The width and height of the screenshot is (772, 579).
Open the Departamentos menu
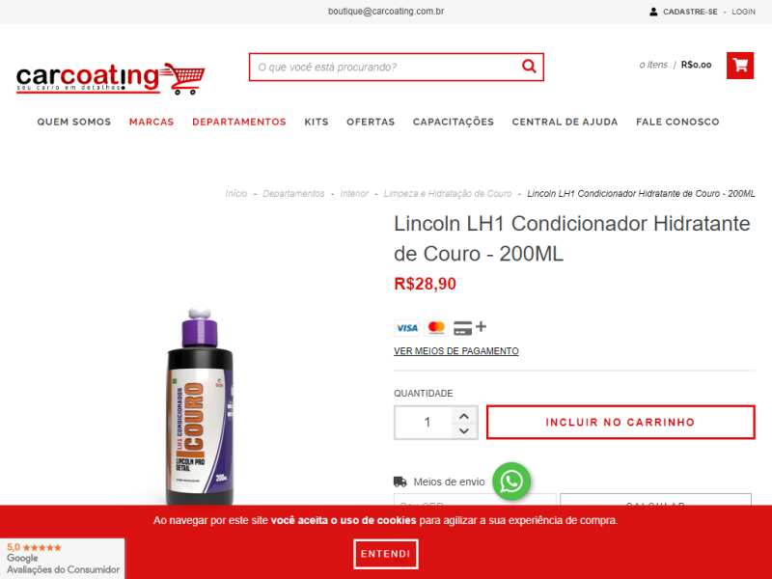238,122
